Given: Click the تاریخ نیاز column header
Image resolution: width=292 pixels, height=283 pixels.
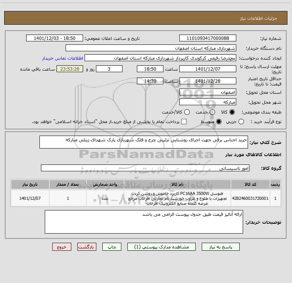Looking at the screenshot, I should click(x=30, y=184).
